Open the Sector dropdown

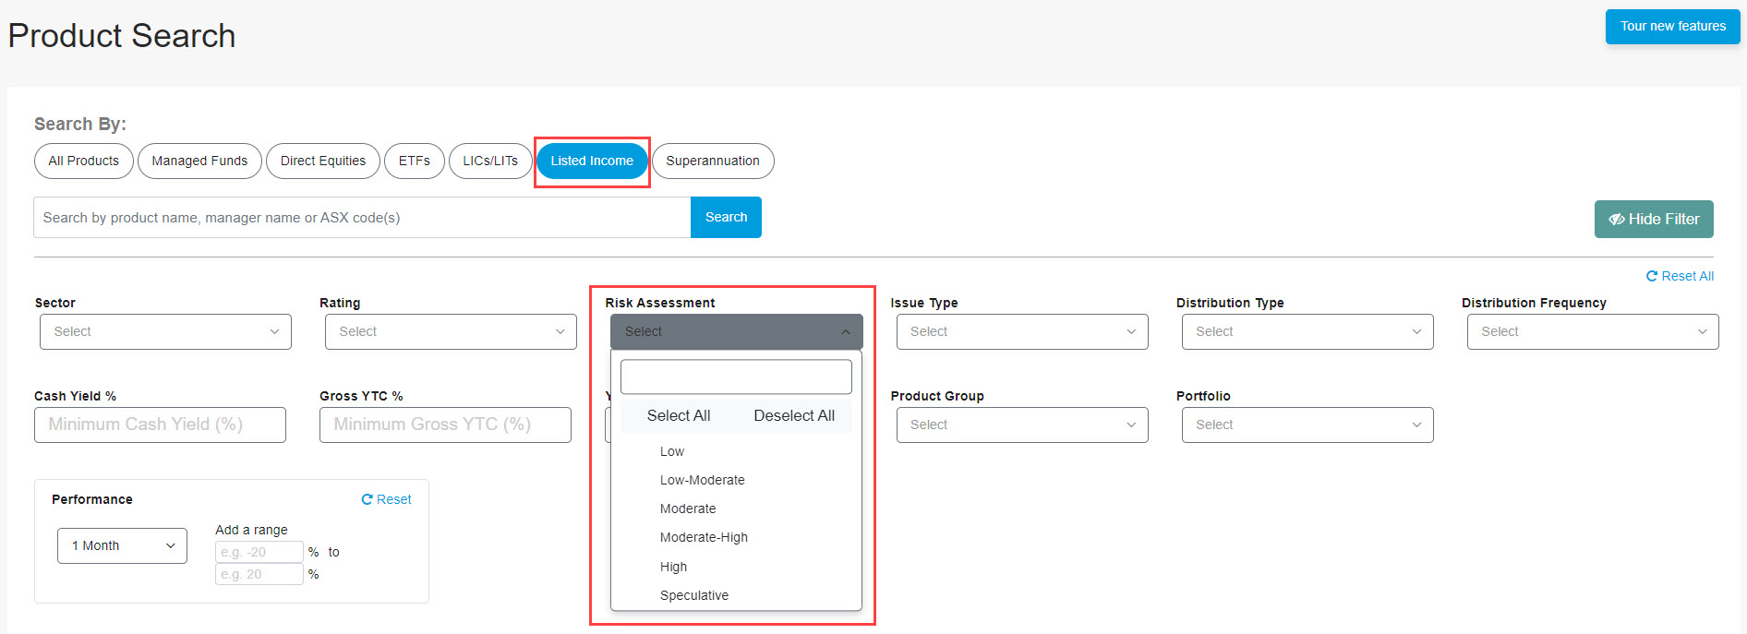165,332
